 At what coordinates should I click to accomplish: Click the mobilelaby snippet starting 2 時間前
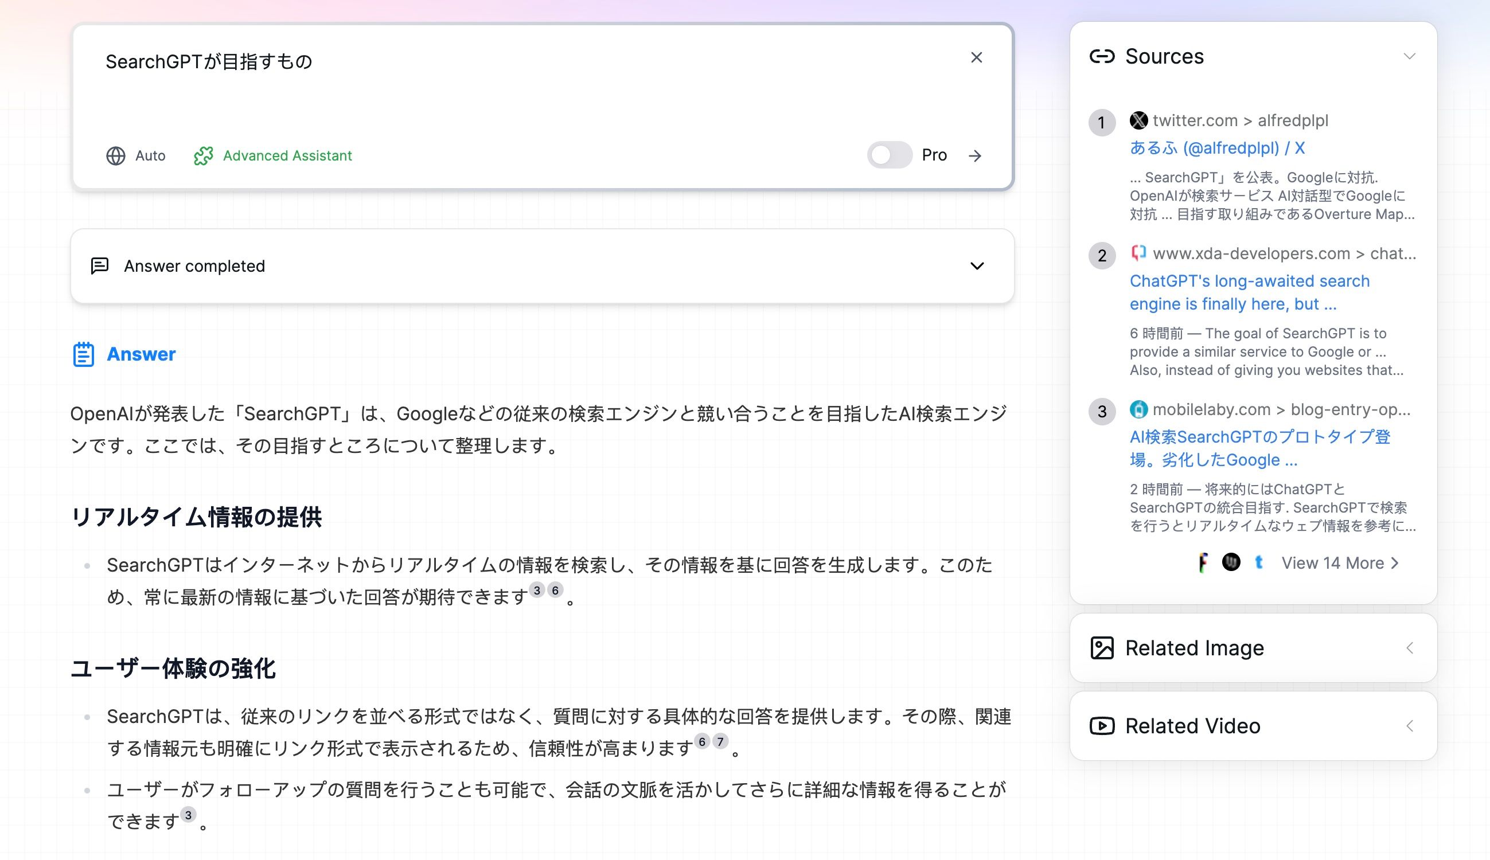click(1272, 507)
